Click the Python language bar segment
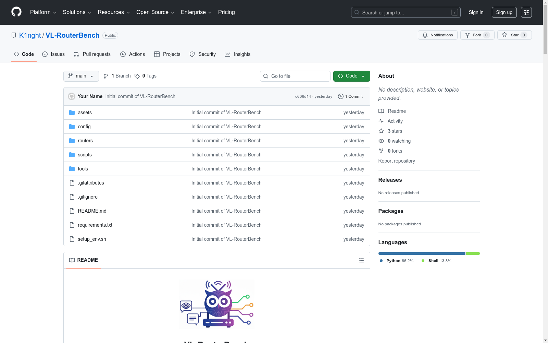Image resolution: width=548 pixels, height=343 pixels. tap(422, 253)
